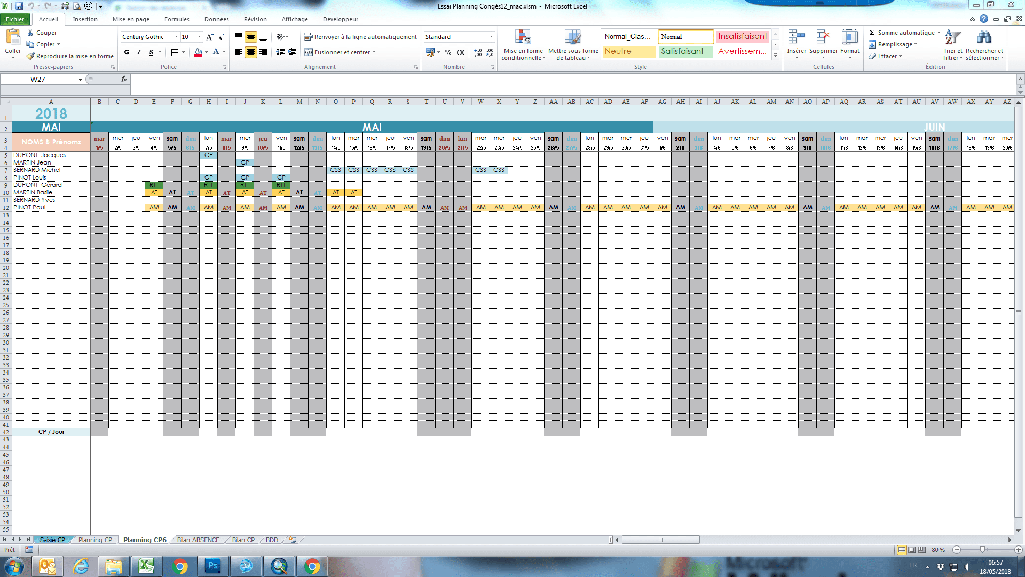The image size is (1025, 577).
Task: Open the Century Gothic font dropdown
Action: click(176, 37)
